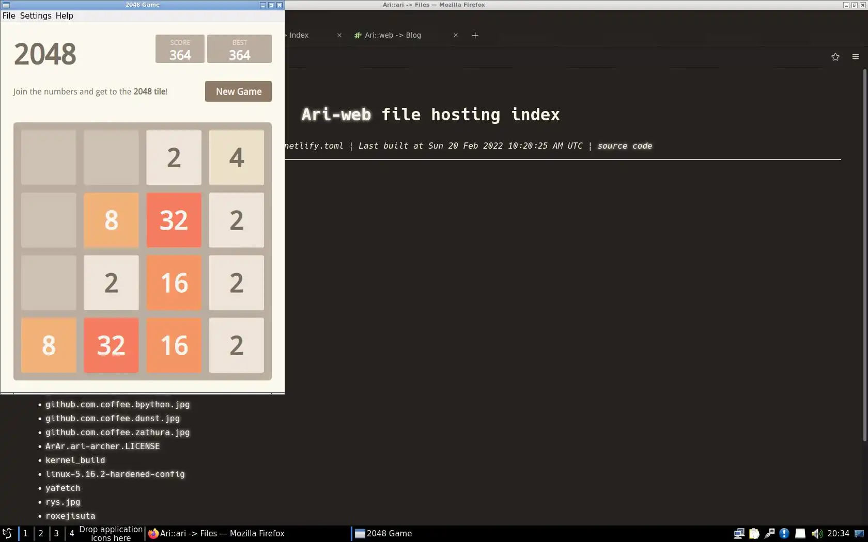The image size is (868, 542).
Task: Open the github.com.coffee.bpython.jpg file link
Action: pos(117,405)
